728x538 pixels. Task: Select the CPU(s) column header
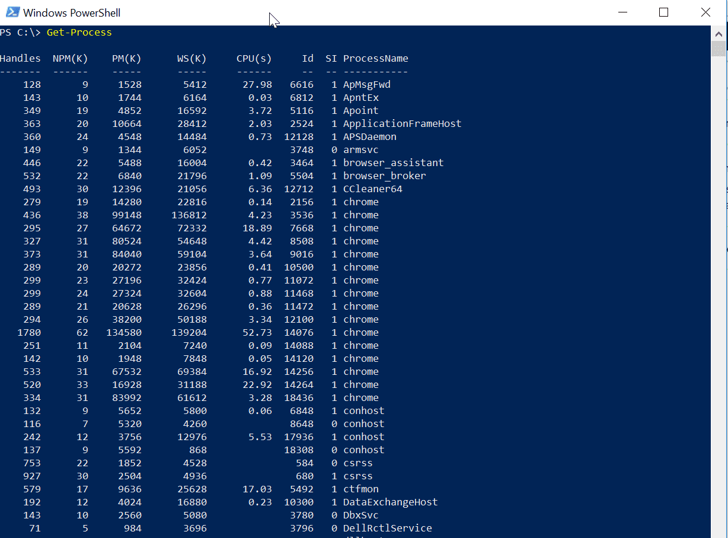point(254,58)
